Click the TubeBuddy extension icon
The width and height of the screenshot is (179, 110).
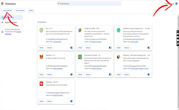pos(41,84)
